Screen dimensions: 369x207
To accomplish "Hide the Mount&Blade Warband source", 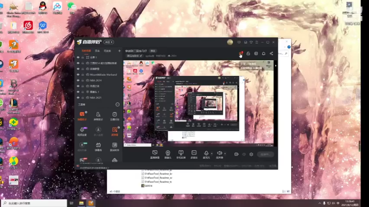I will (x=78, y=75).
